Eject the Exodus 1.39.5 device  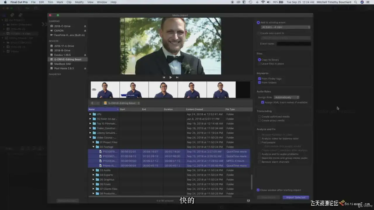click(85, 55)
